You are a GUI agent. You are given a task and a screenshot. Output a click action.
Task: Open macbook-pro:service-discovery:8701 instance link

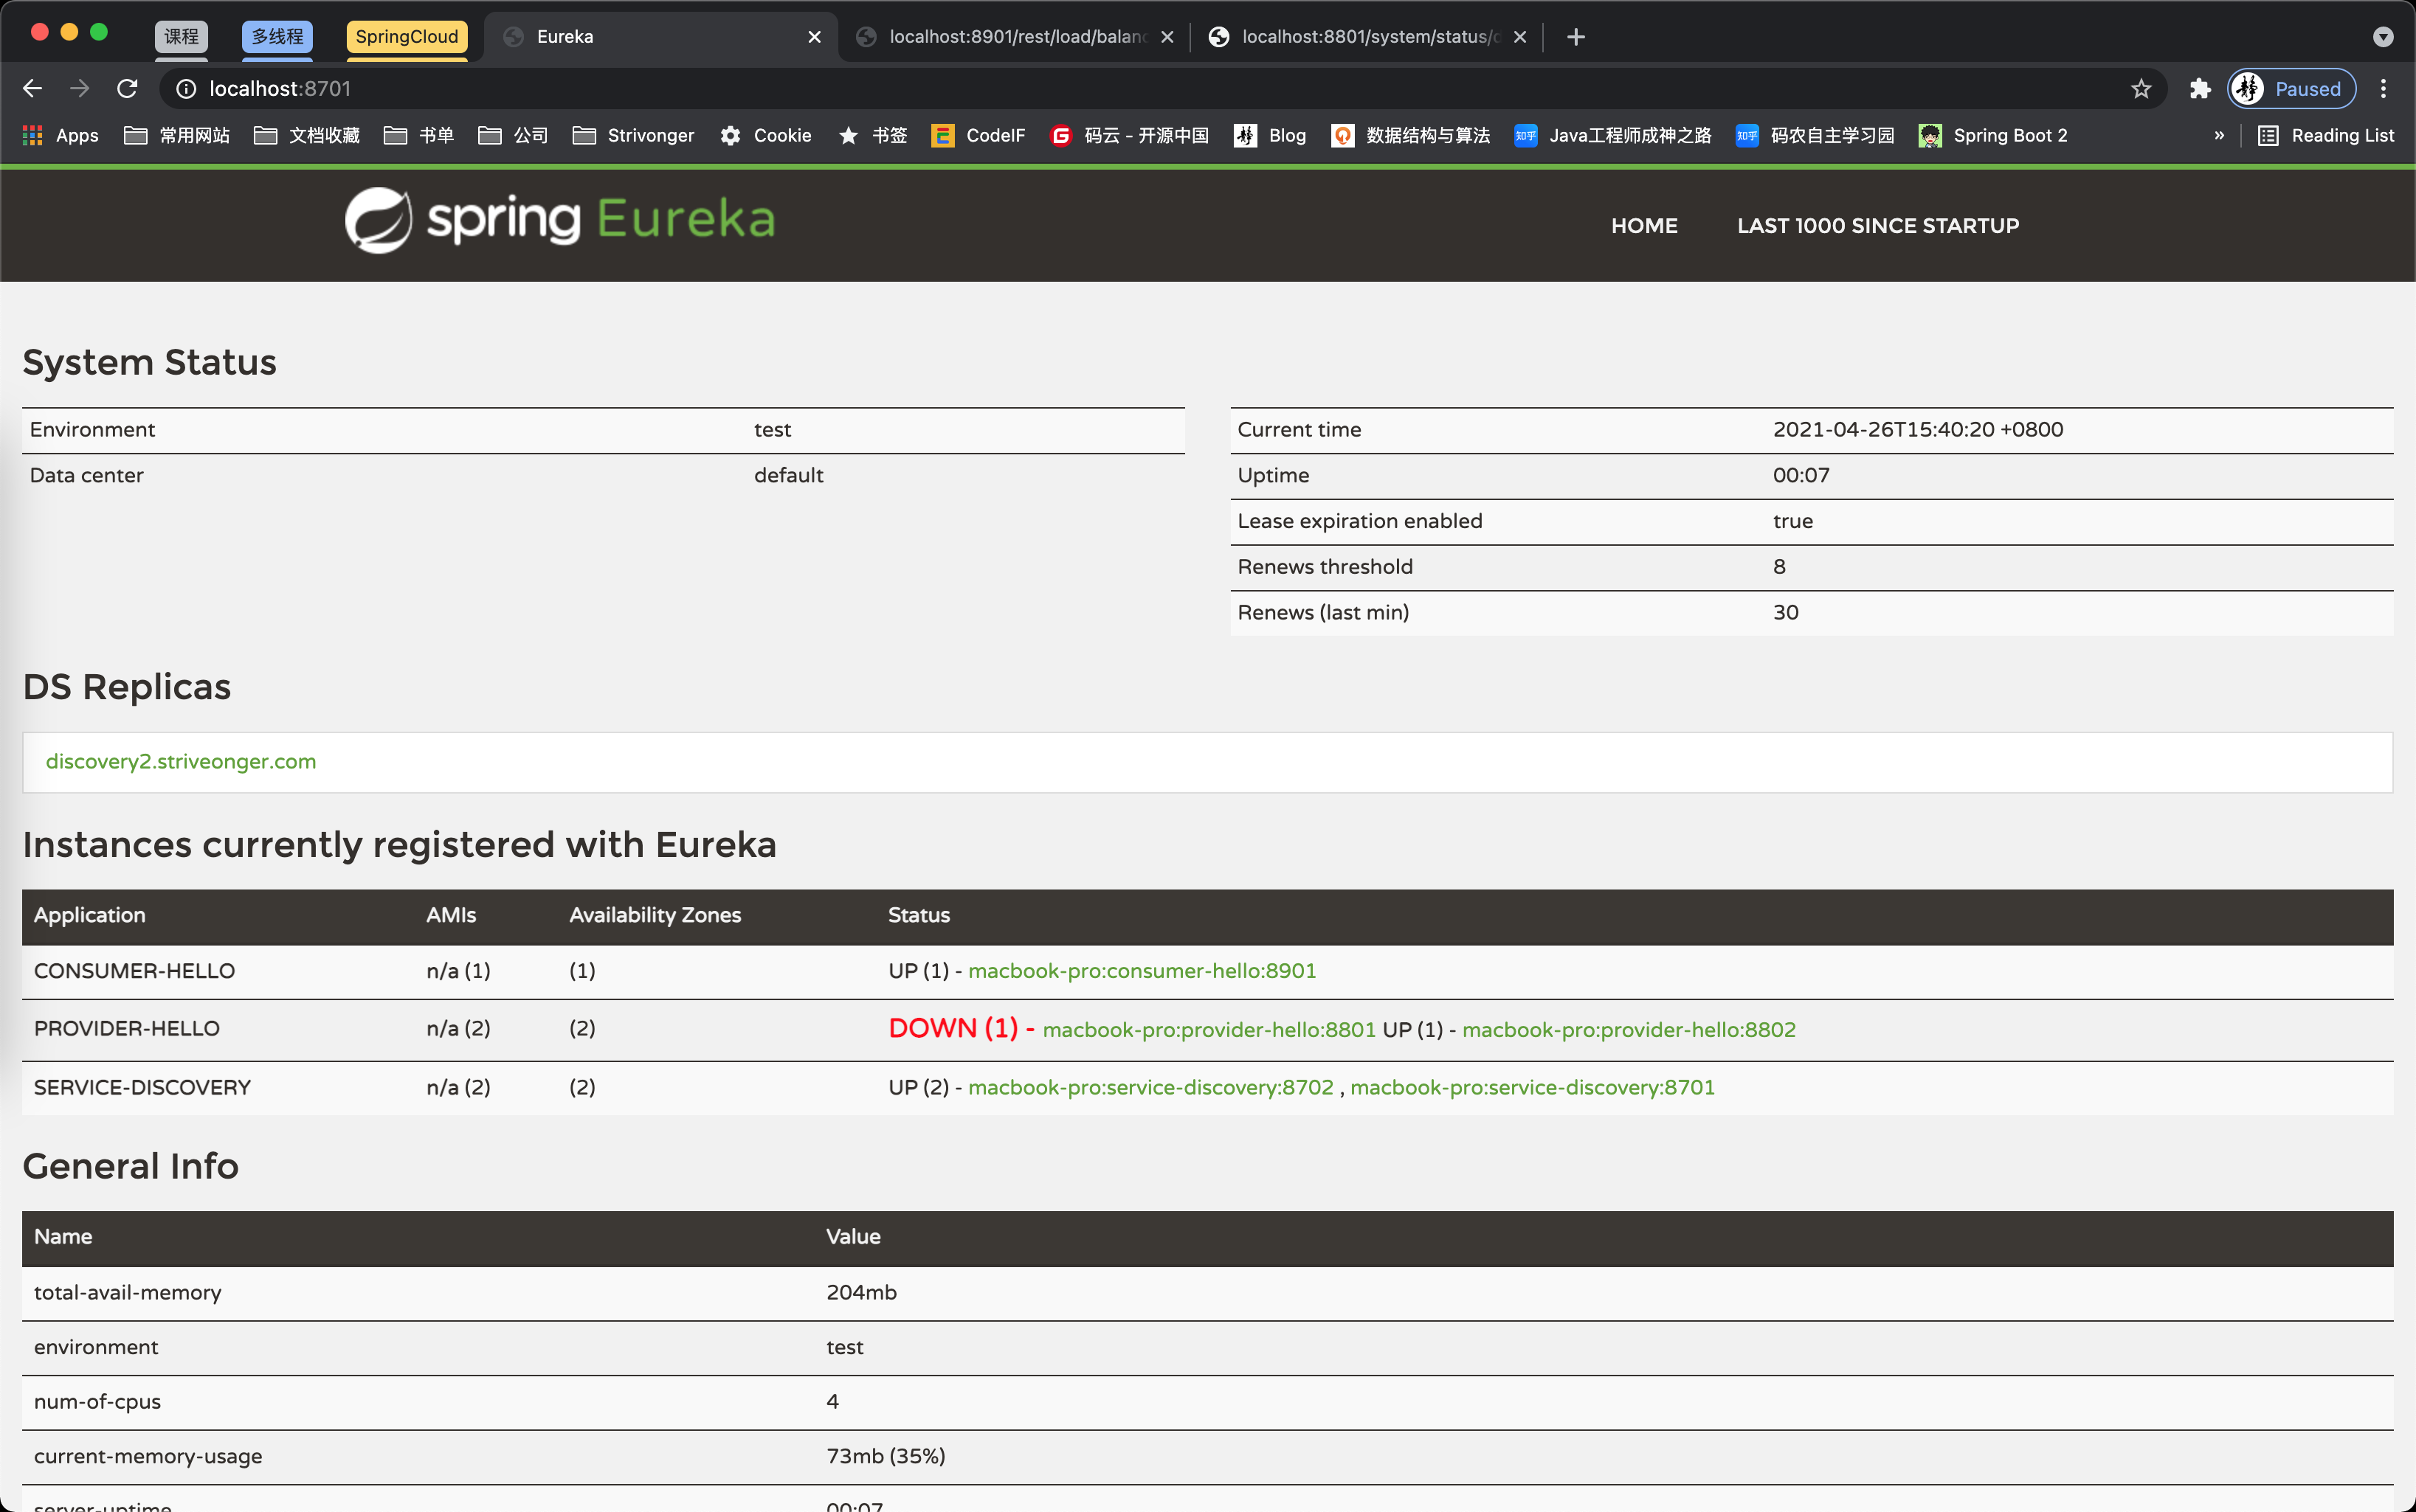click(x=1533, y=1087)
